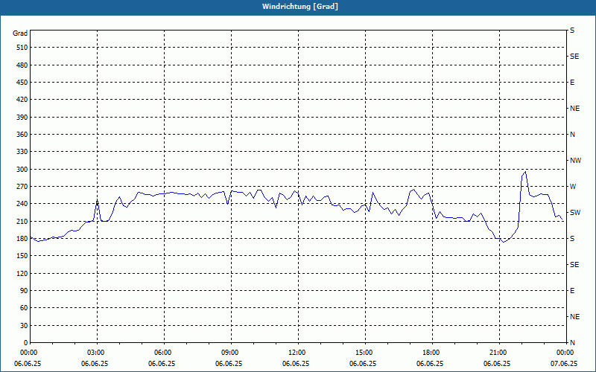Image resolution: width=596 pixels, height=372 pixels.
Task: Click the 30 y-axis label
Action: (x=24, y=326)
